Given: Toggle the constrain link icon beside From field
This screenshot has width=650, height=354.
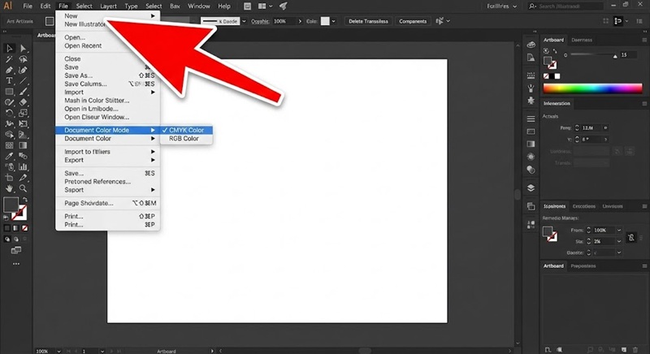Looking at the screenshot, I should click(x=630, y=236).
